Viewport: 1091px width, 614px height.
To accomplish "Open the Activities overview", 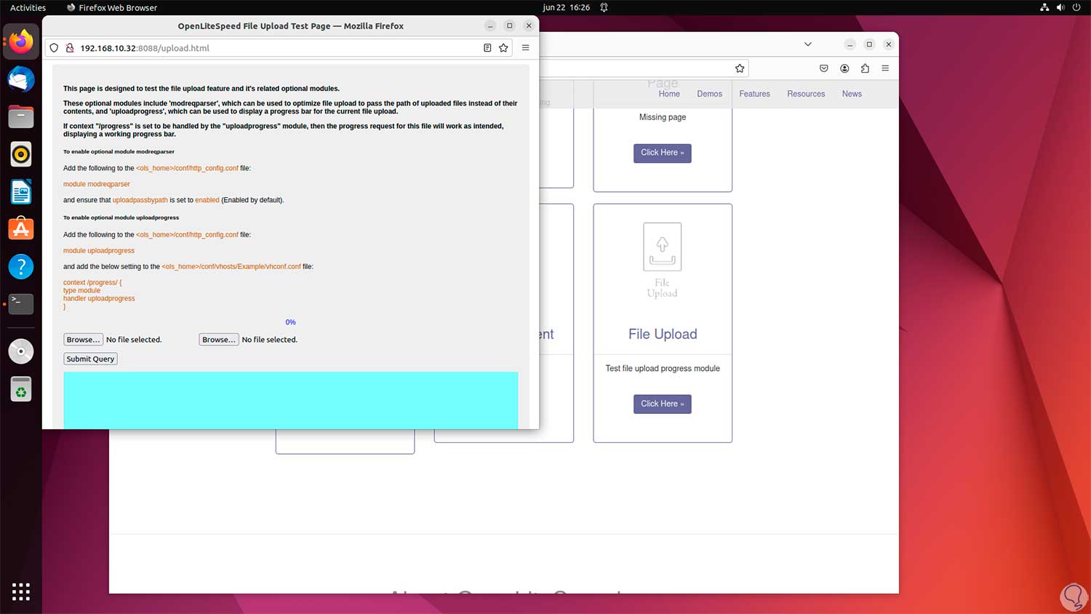I will 28,7.
